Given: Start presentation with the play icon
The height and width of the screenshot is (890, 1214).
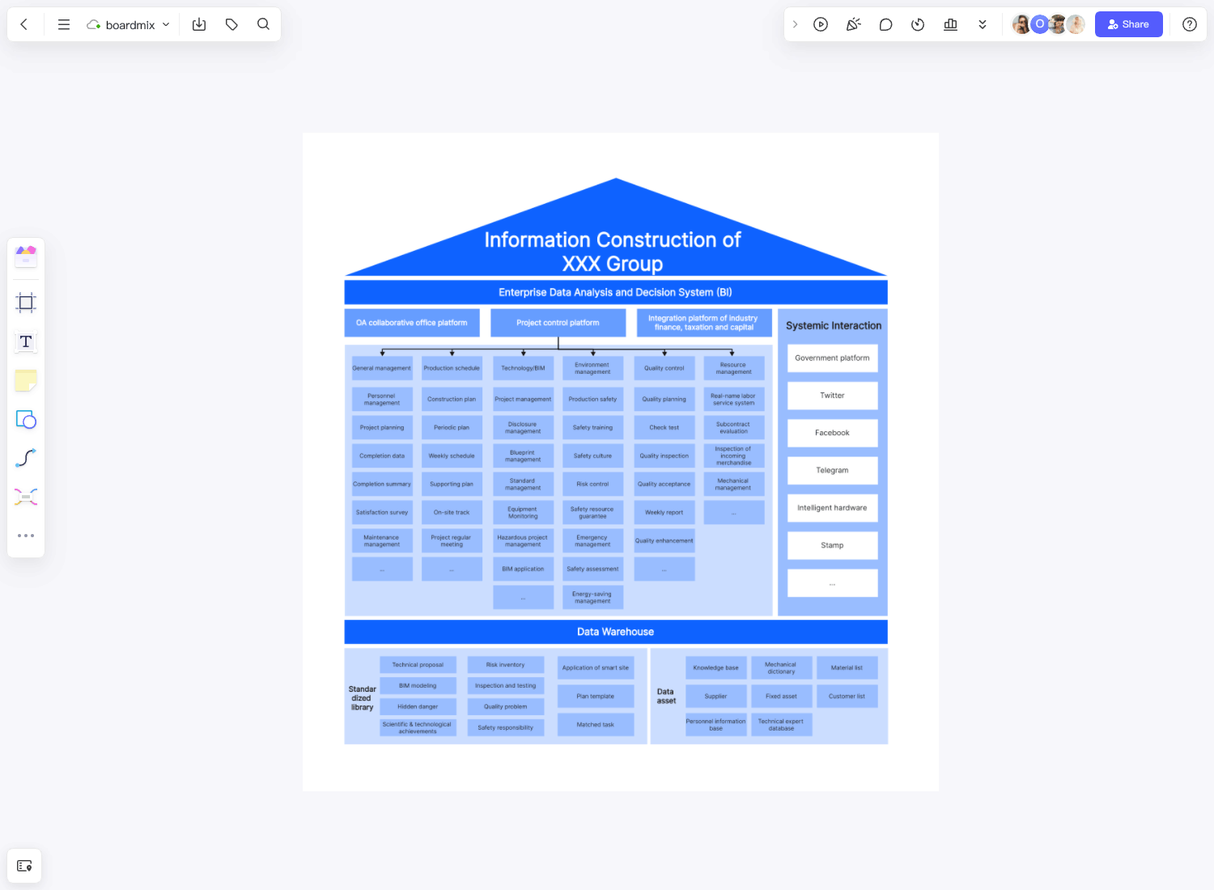Looking at the screenshot, I should tap(821, 24).
